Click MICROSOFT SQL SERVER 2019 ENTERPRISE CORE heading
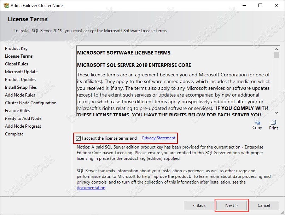 [x=134, y=65]
